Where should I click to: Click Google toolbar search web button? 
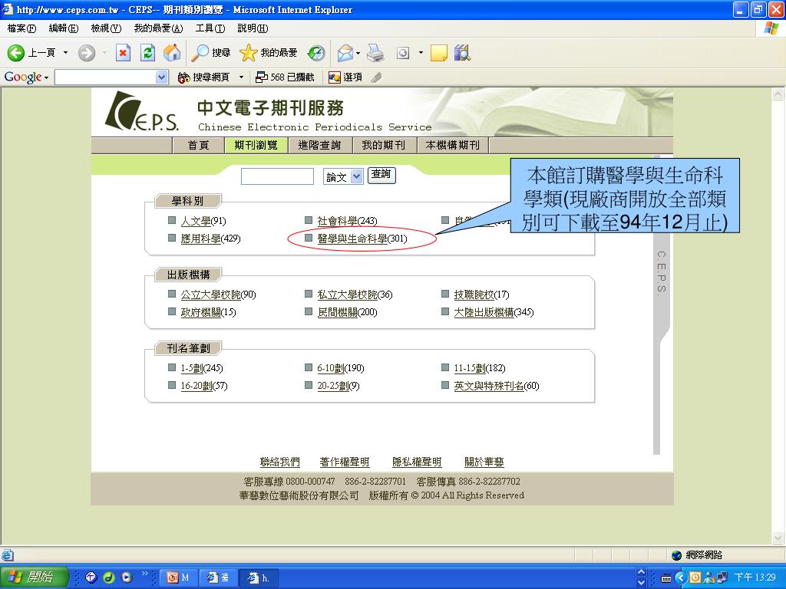point(204,77)
